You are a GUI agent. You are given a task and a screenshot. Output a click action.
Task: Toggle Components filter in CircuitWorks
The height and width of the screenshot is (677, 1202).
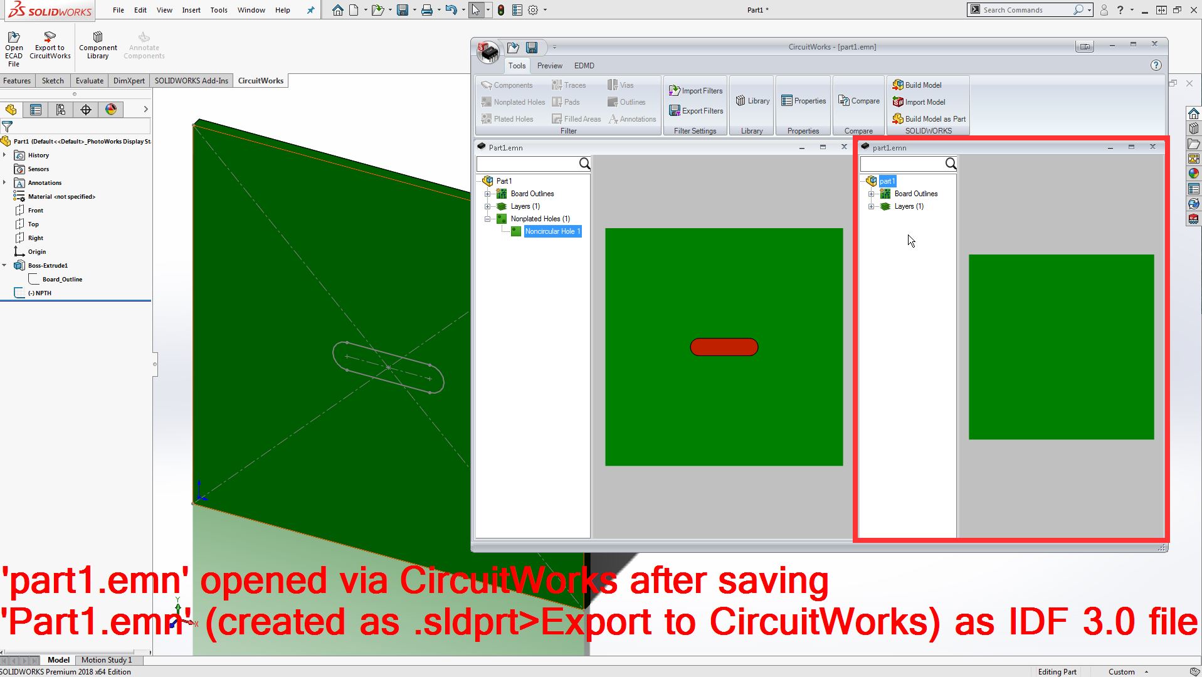click(x=507, y=85)
